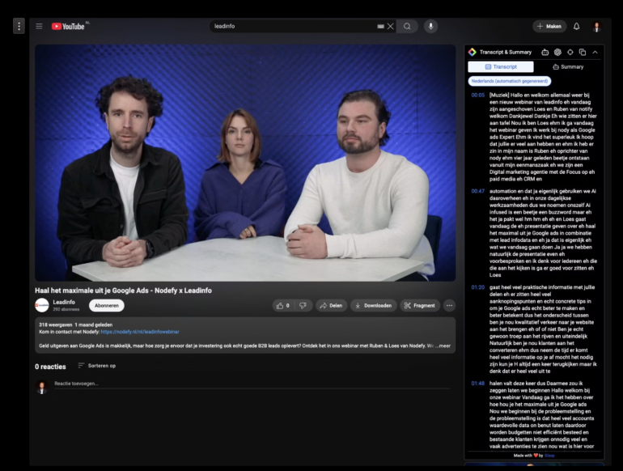Open the Sorteren op comment sorting
This screenshot has height=471, width=623.
(97, 366)
